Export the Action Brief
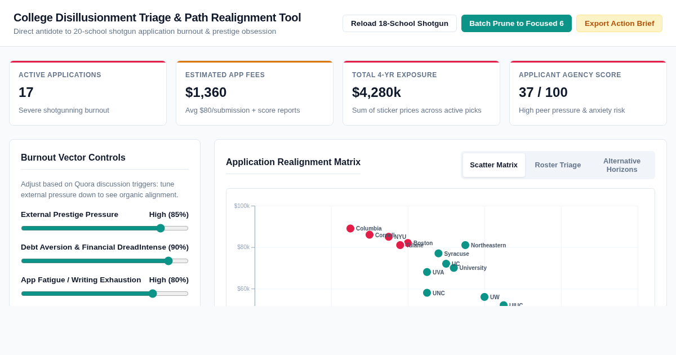The width and height of the screenshot is (676, 355). (x=619, y=23)
